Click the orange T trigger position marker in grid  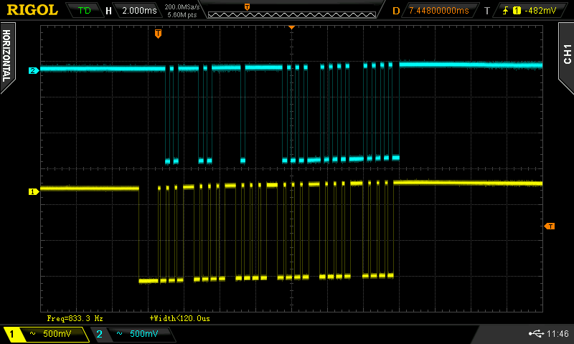tap(158, 34)
